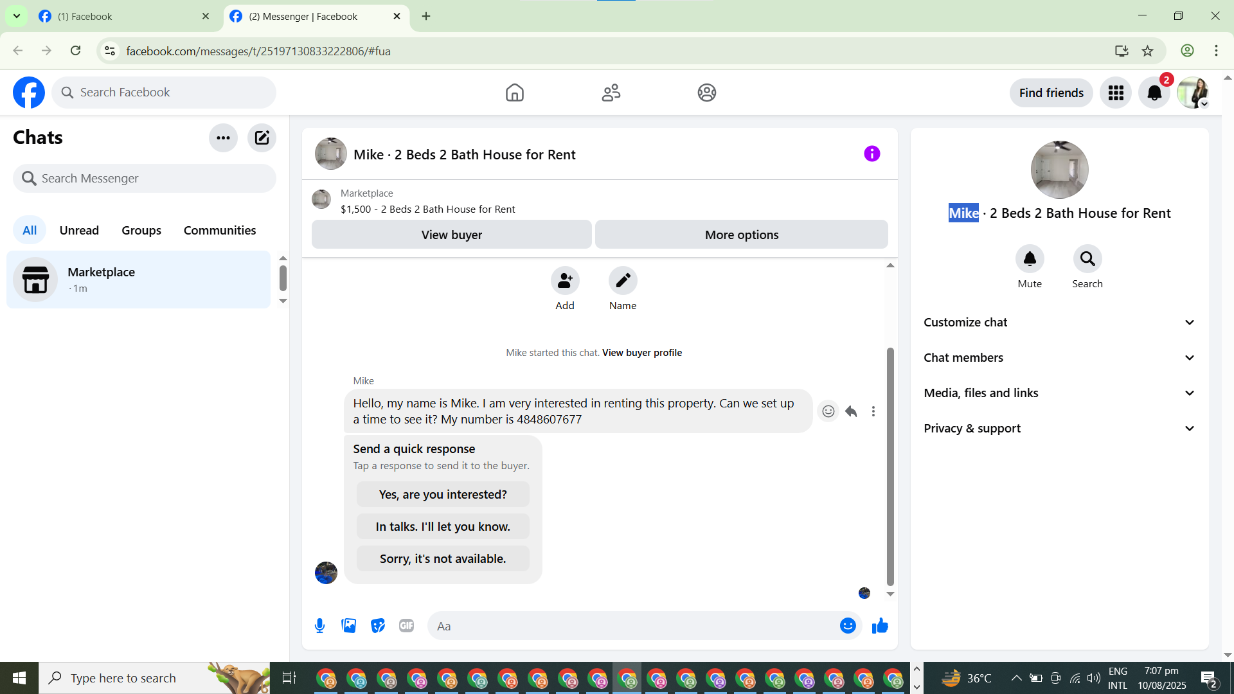Open the Groups chats tab
Image resolution: width=1234 pixels, height=694 pixels.
pos(141,230)
